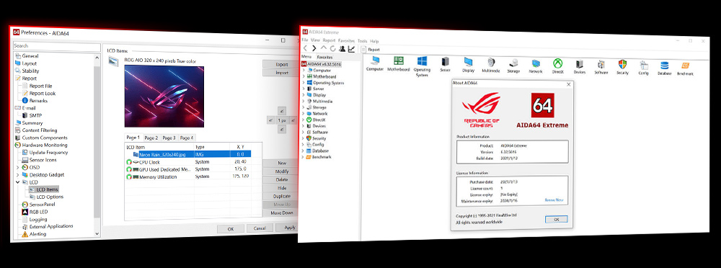Image resolution: width=721 pixels, height=268 pixels.
Task: Expand the Desktop Gadget tree node
Action: click(x=17, y=174)
